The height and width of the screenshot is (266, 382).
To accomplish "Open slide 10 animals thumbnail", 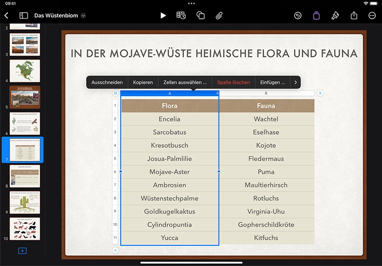I will pyautogui.click(x=25, y=229).
